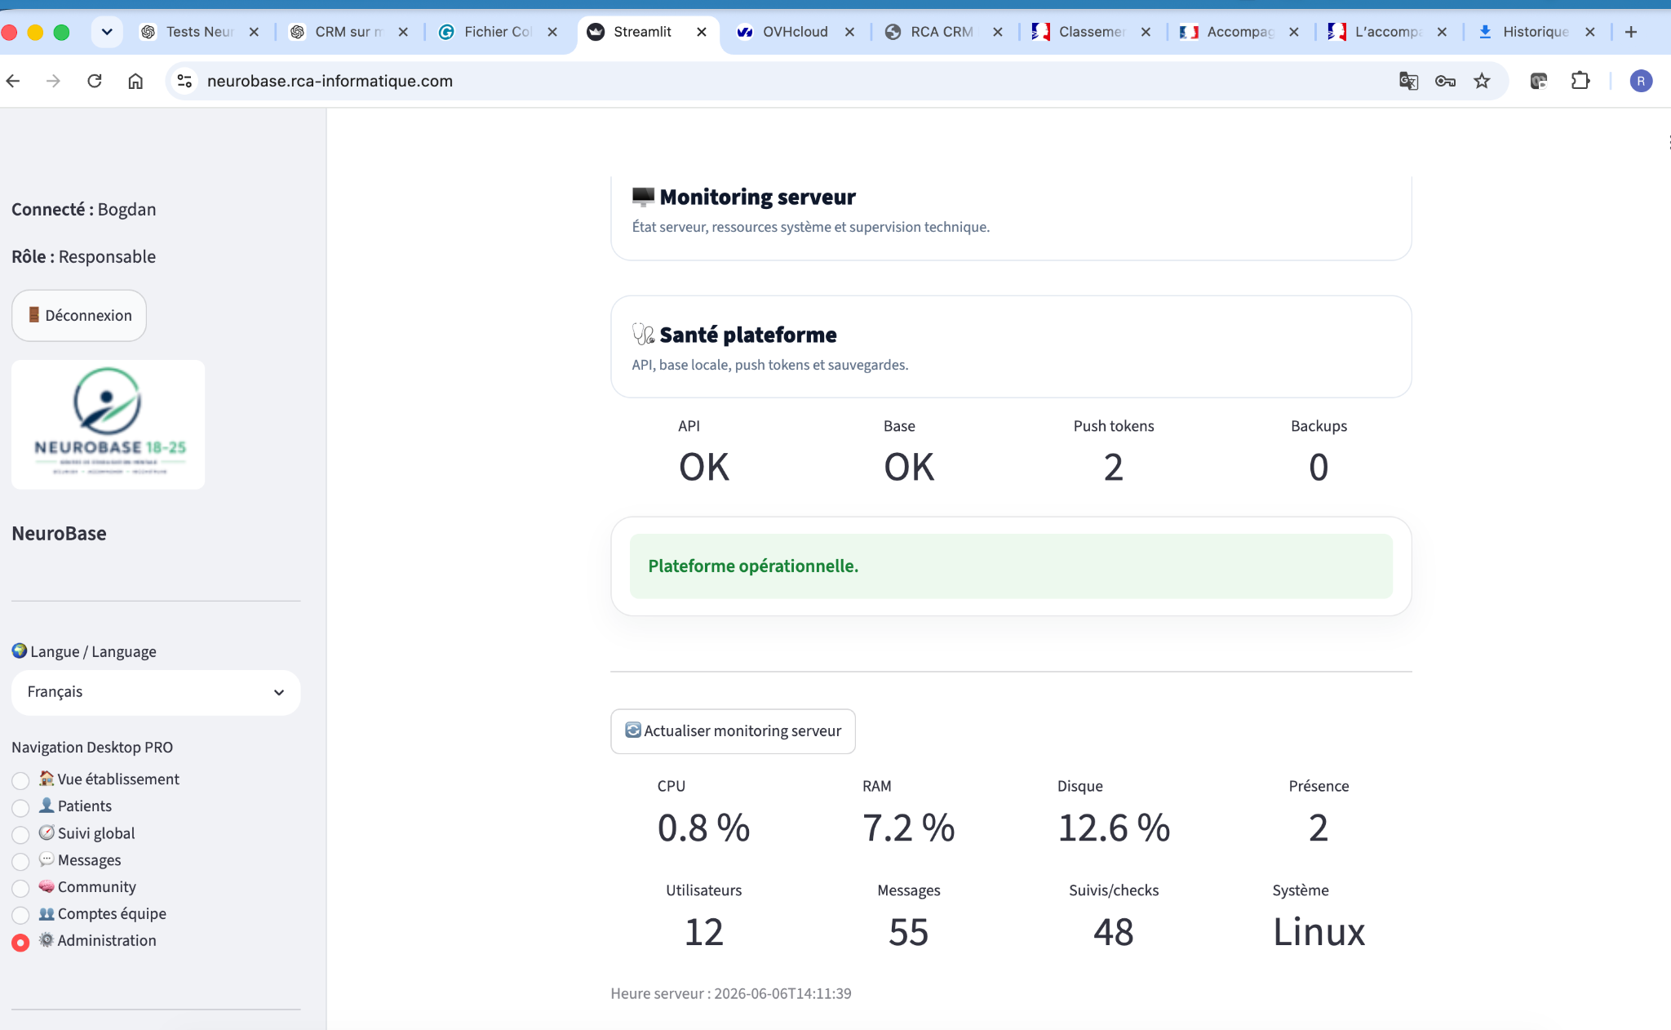Click the Système value Linux

click(1319, 931)
